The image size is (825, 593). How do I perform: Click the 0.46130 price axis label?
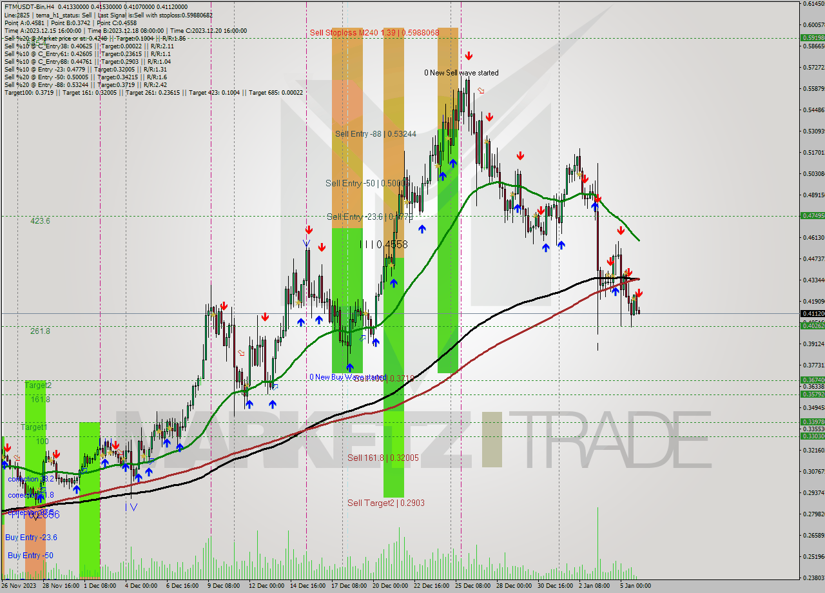pyautogui.click(x=813, y=237)
